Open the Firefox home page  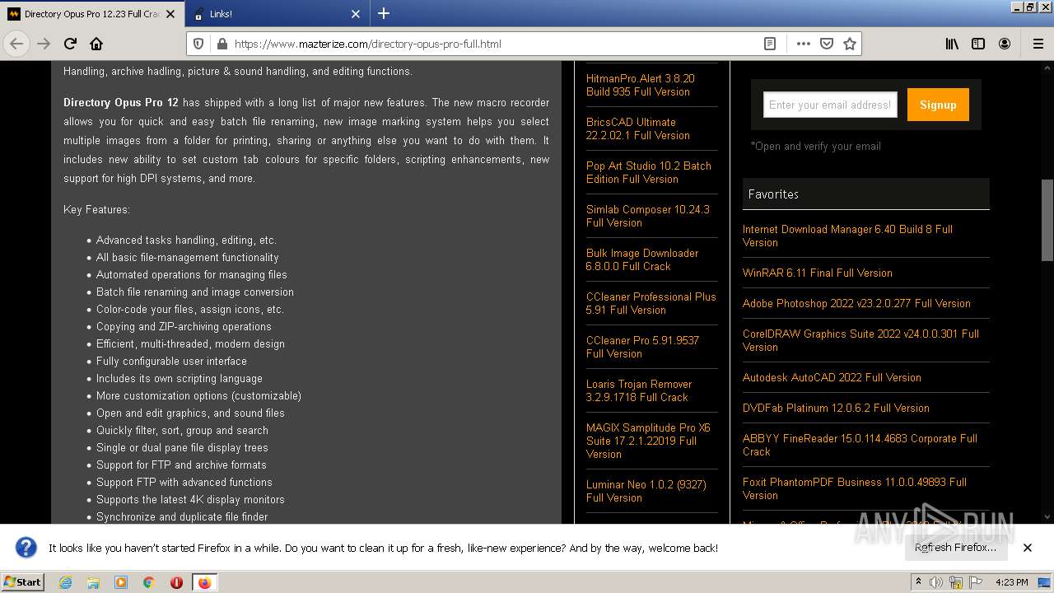(x=96, y=44)
